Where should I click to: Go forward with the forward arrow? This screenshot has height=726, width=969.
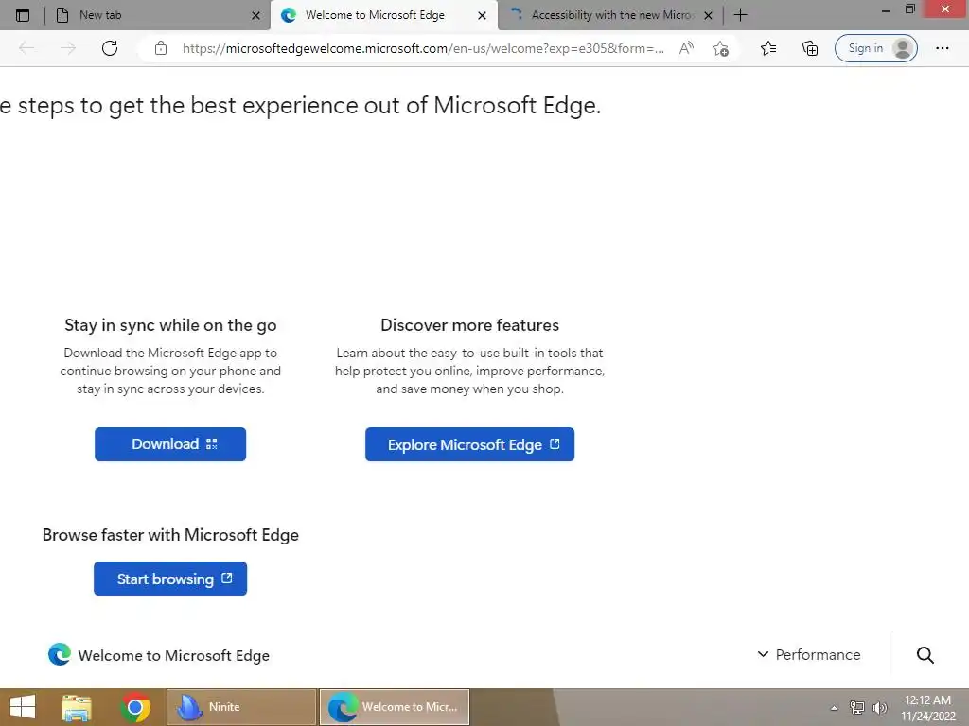pyautogui.click(x=68, y=48)
